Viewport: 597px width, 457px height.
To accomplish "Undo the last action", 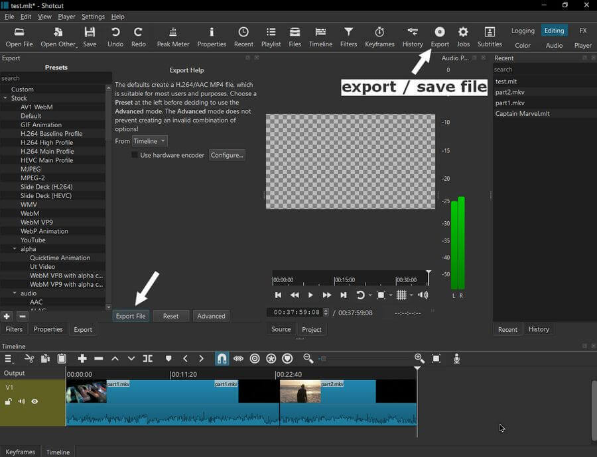I will [115, 37].
